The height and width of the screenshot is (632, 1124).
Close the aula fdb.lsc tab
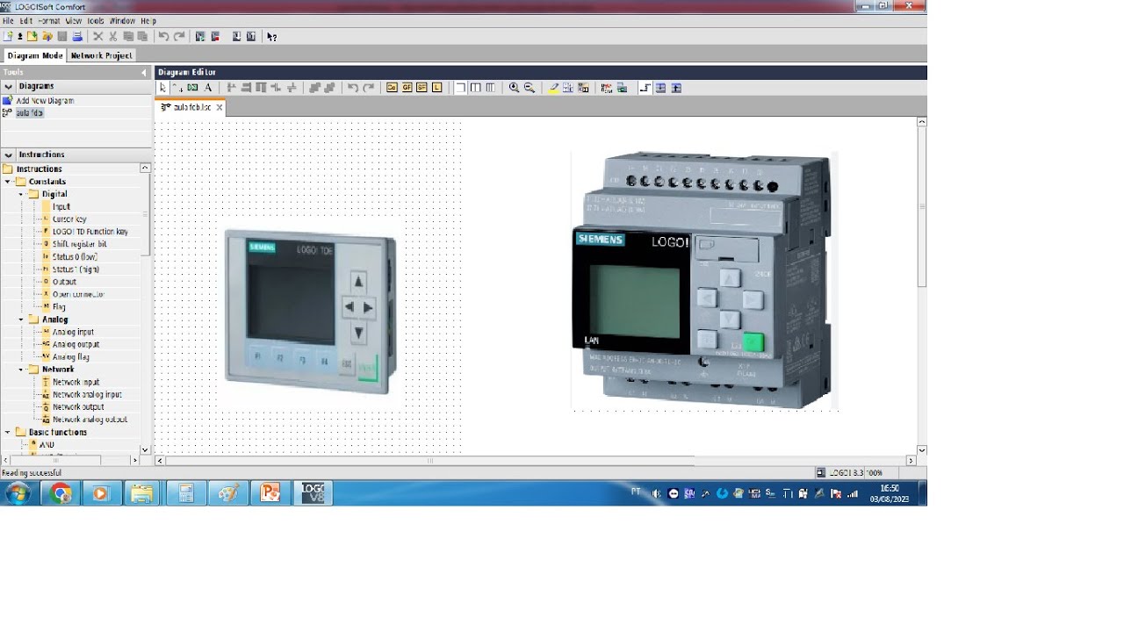pyautogui.click(x=220, y=107)
